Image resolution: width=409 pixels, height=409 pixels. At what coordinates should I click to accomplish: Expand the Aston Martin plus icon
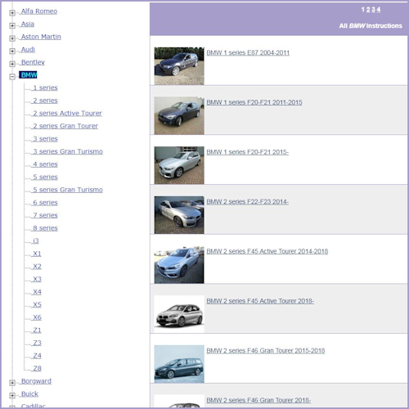click(12, 38)
